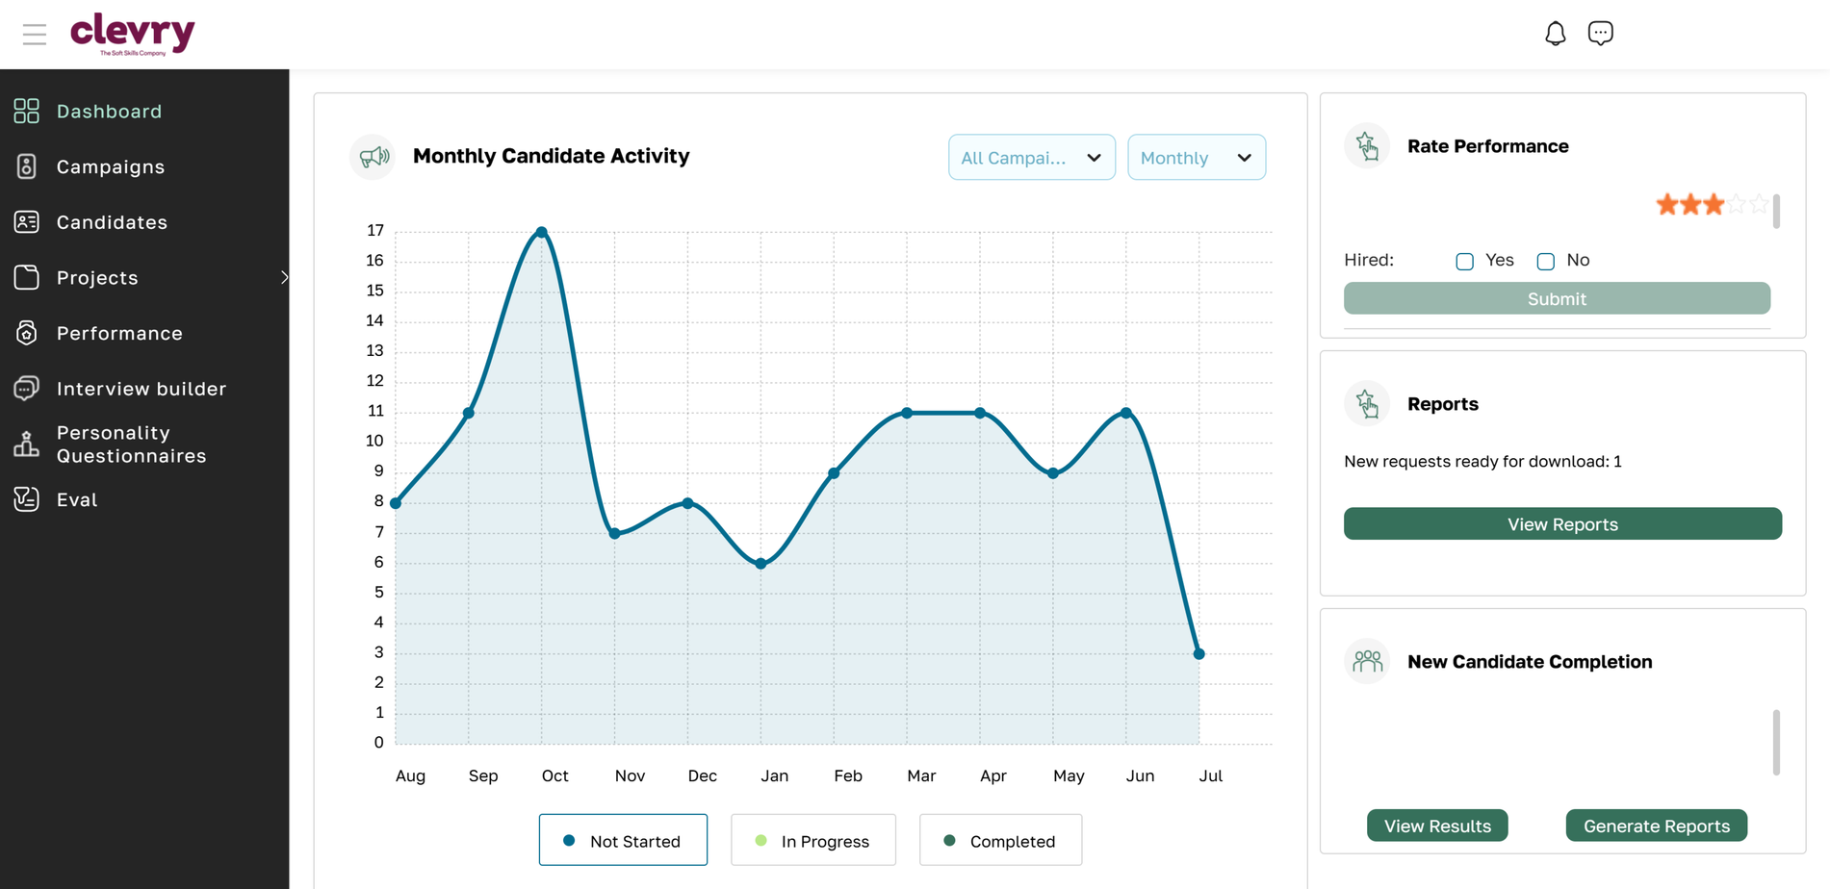Click the Generate Reports button
Screen dimensions: 1830x889
coord(1656,825)
